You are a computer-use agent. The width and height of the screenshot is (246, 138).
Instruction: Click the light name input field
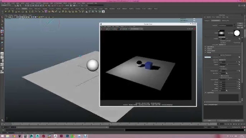(x=226, y=25)
